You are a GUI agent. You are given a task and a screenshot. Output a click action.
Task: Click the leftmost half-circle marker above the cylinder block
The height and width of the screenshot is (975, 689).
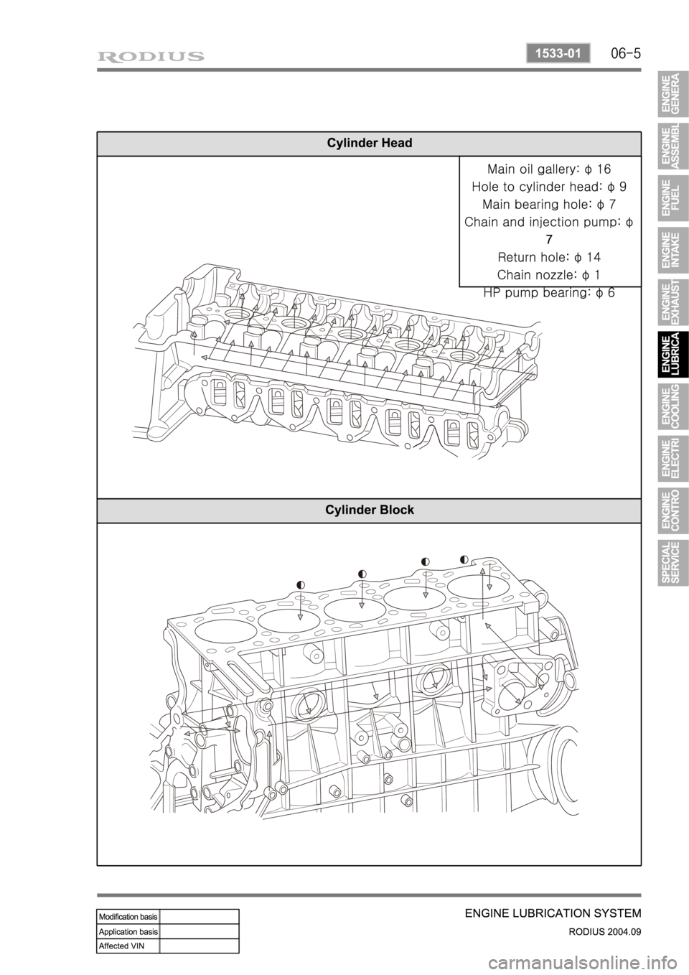click(x=300, y=585)
